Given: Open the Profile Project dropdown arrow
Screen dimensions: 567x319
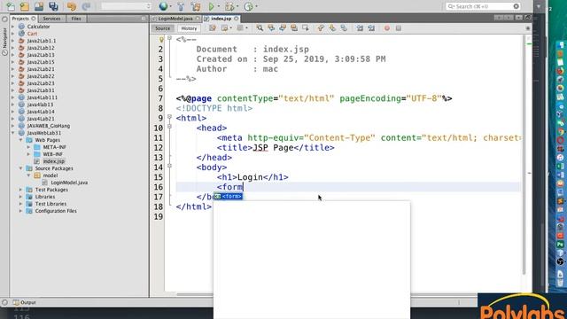Looking at the screenshot, I should click(256, 6).
